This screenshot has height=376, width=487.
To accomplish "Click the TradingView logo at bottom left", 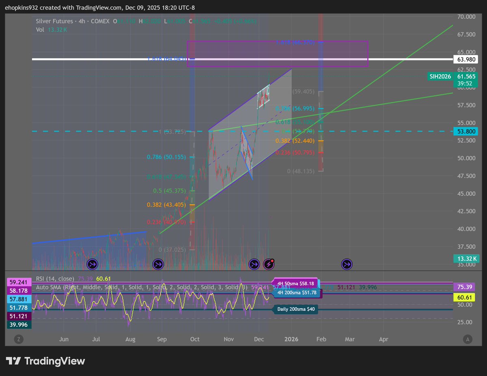I will [x=45, y=361].
